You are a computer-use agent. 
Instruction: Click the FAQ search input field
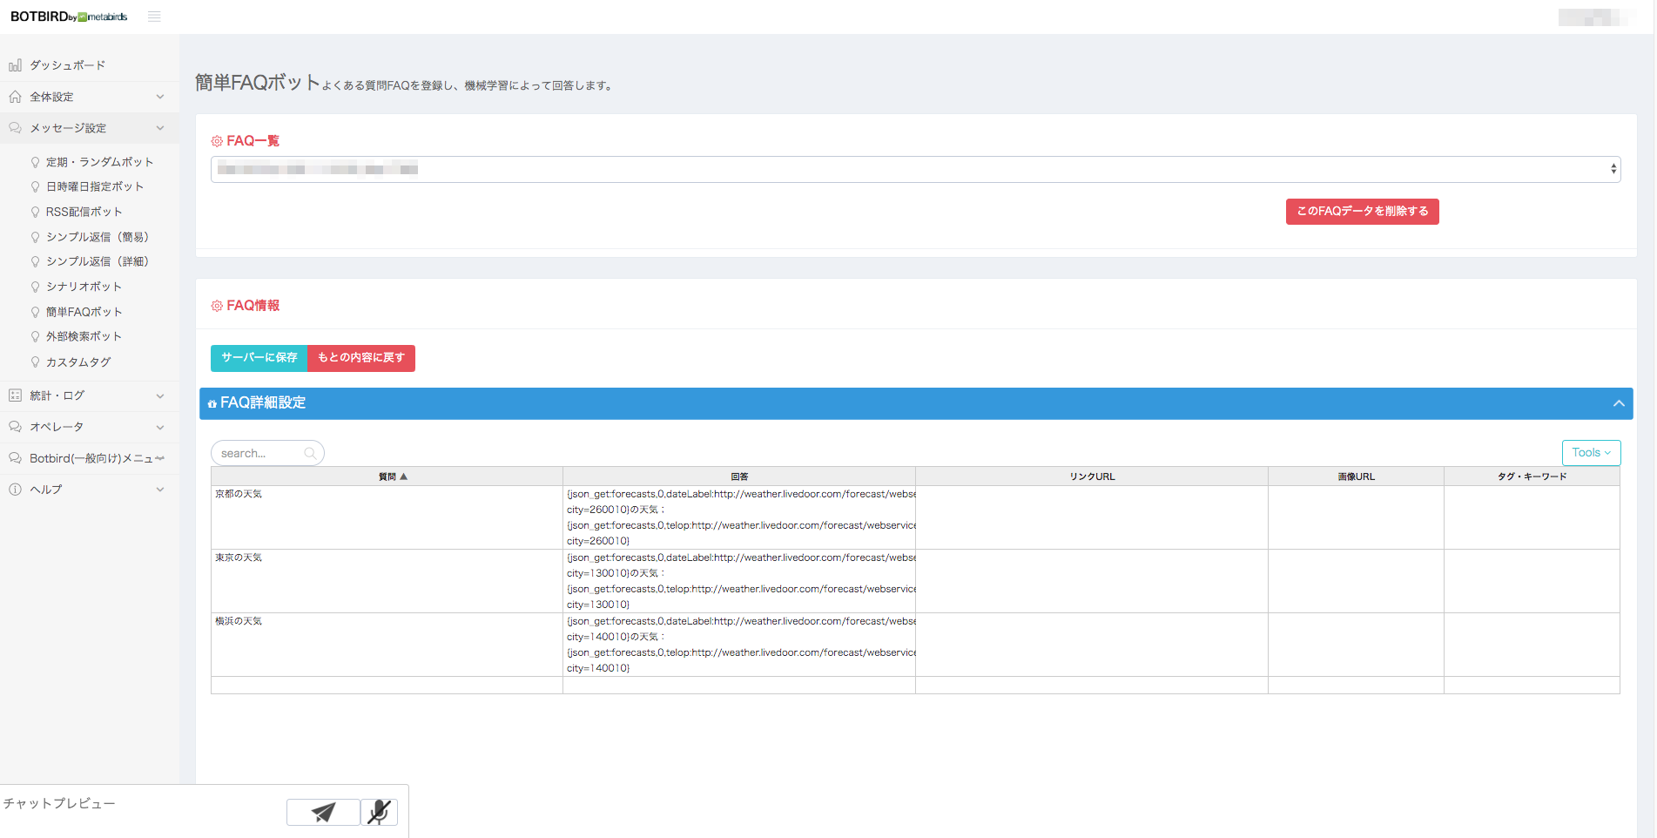[x=267, y=453]
